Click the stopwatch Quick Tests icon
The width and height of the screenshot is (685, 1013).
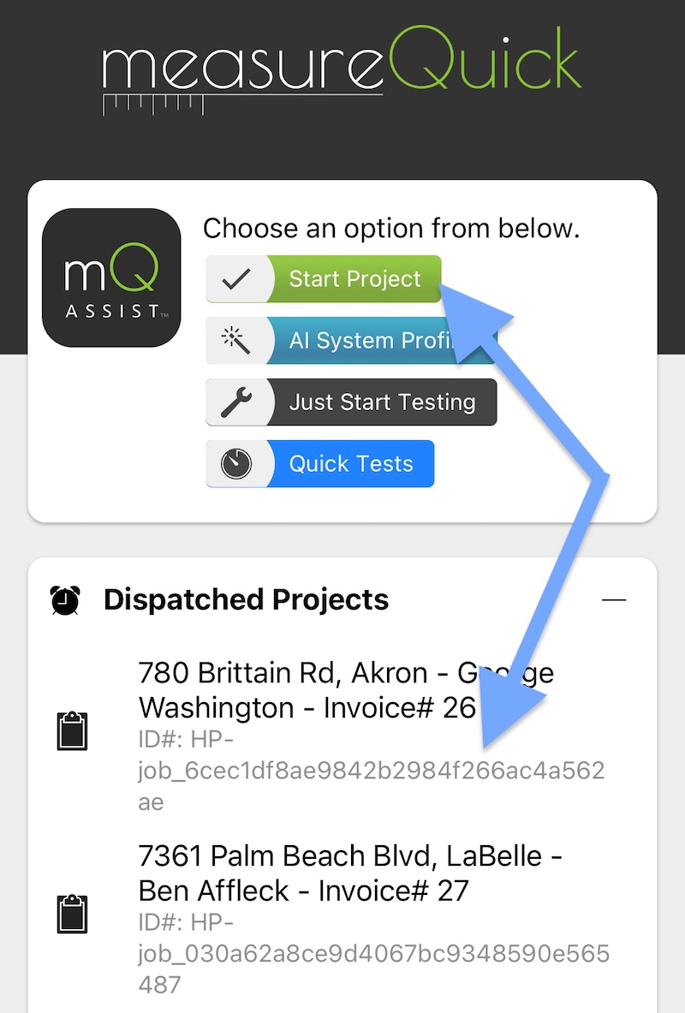[x=236, y=463]
